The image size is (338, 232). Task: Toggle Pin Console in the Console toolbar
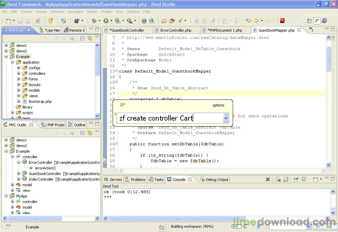(296, 180)
